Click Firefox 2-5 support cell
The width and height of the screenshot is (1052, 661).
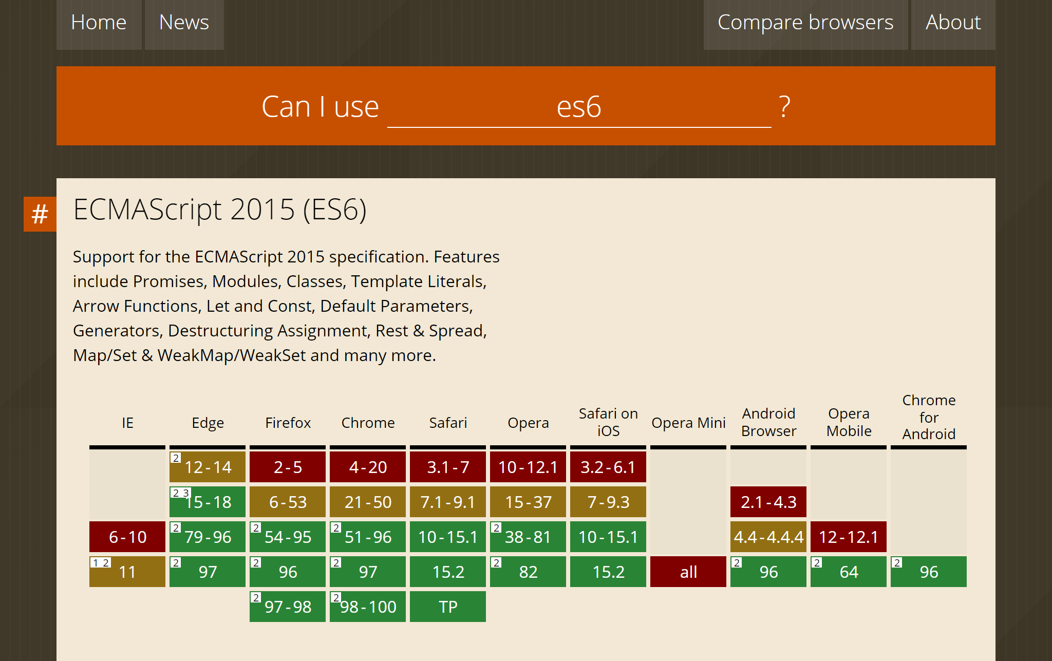click(x=288, y=467)
